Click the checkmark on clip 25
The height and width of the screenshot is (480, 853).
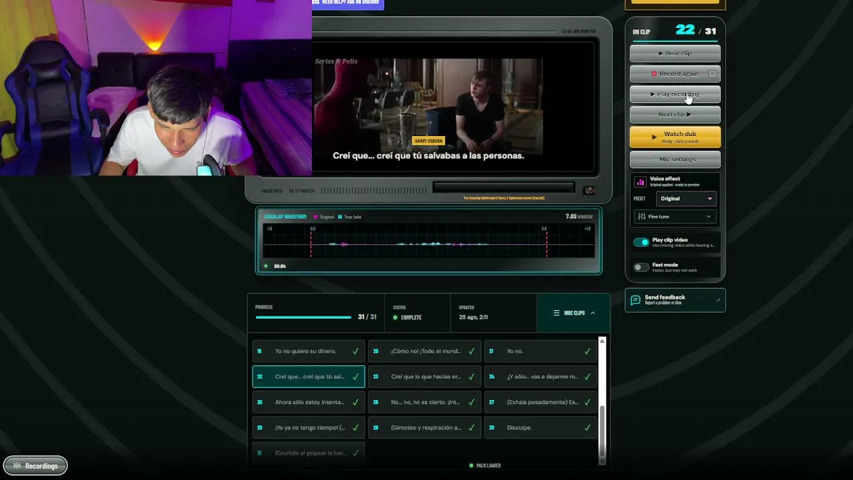[x=355, y=402]
